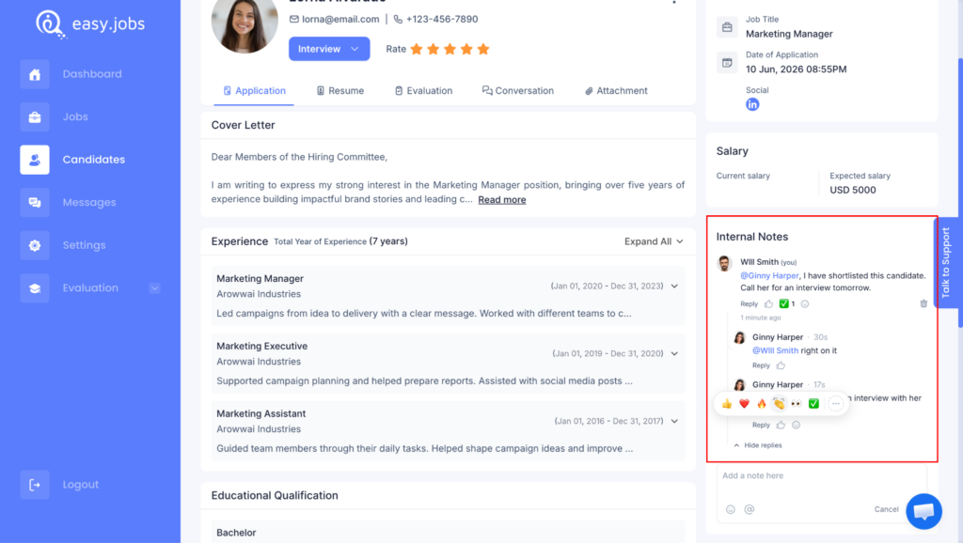Collapse replies with Hide replies
963x543 pixels.
pos(758,445)
